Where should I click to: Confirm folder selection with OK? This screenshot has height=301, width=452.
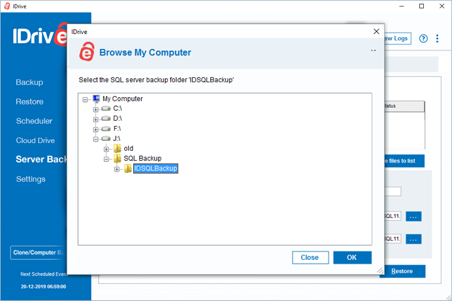click(352, 257)
